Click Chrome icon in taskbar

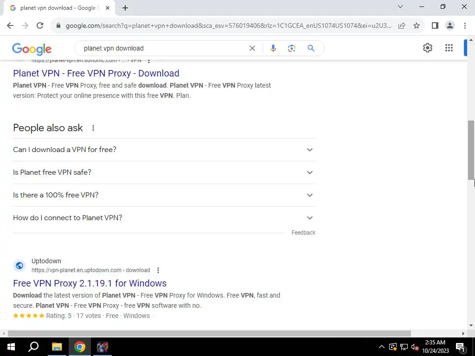point(80,347)
